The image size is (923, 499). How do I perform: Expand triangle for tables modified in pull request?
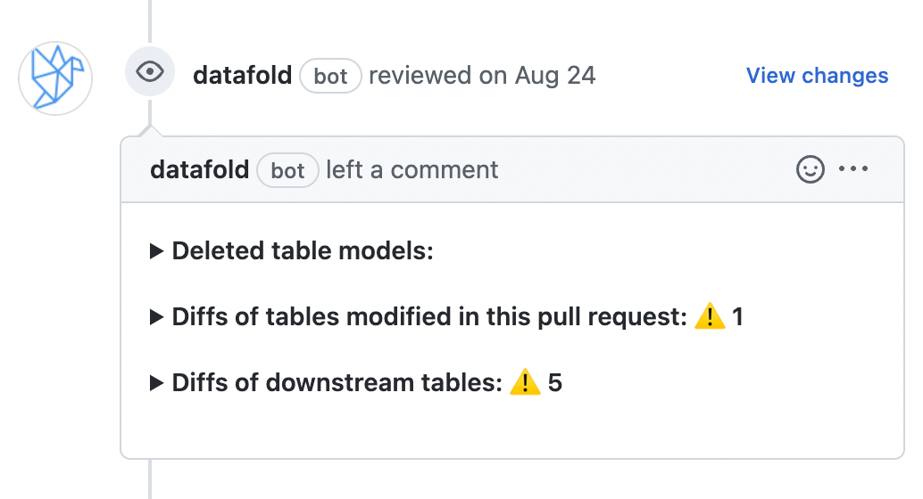156,317
